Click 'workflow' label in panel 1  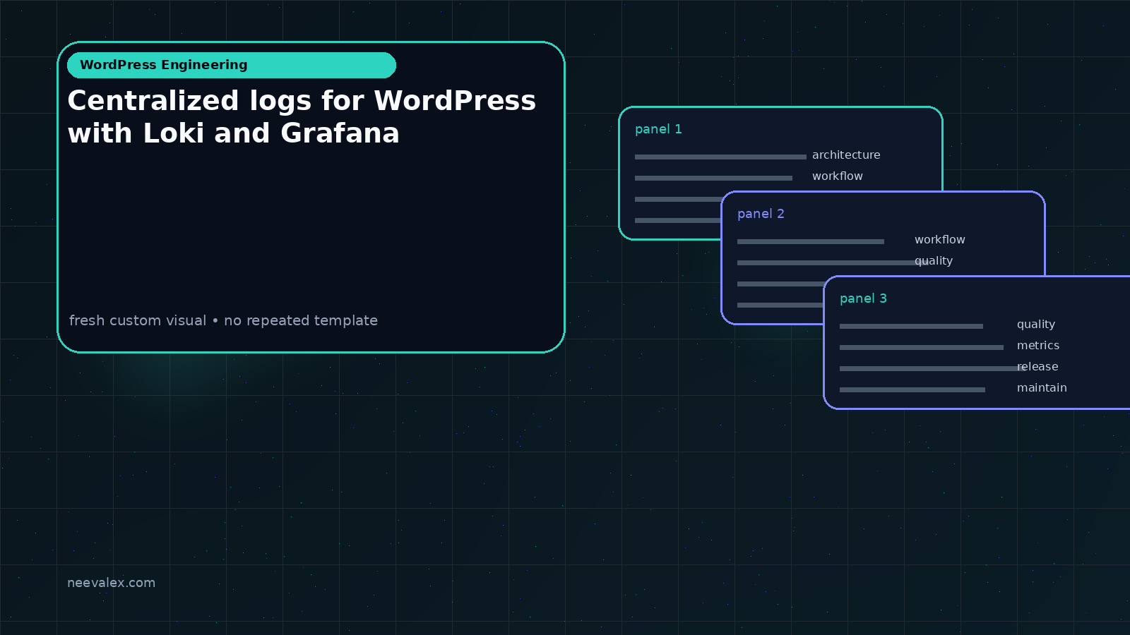(838, 176)
